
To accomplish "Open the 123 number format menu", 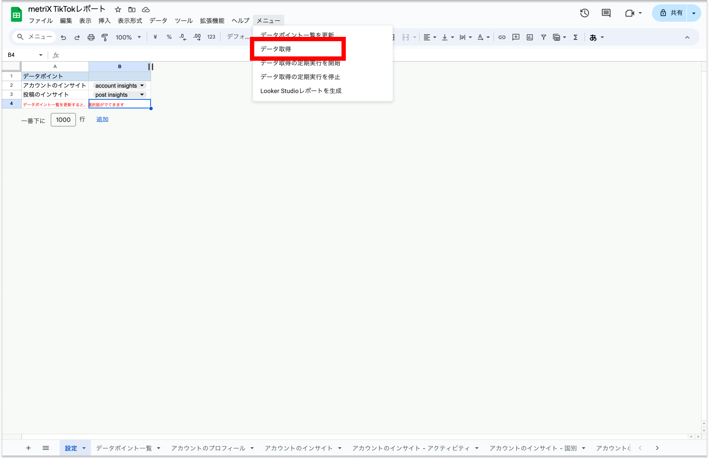I will (211, 37).
